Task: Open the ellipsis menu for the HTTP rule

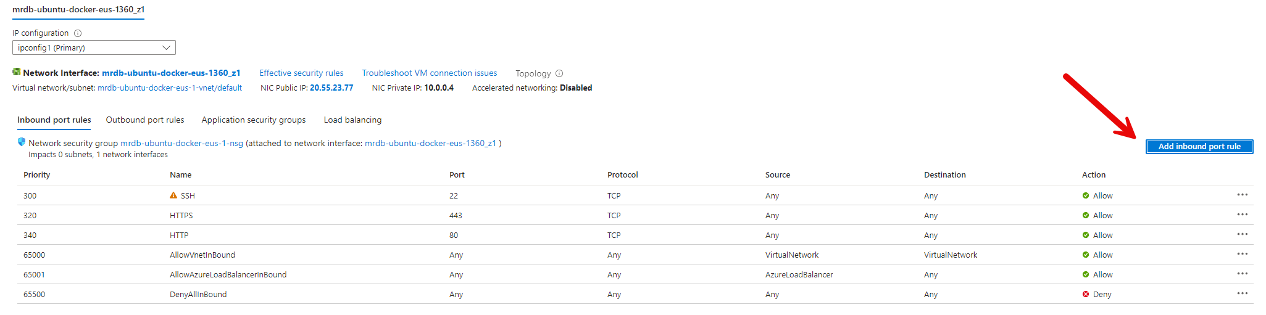Action: tap(1242, 234)
